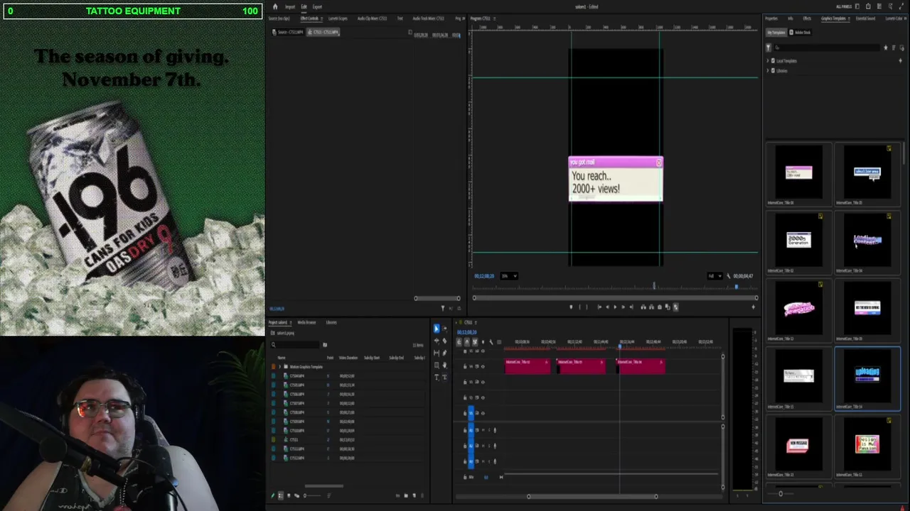Toggle snap in timeline header
This screenshot has height=511, width=910.
[x=467, y=342]
